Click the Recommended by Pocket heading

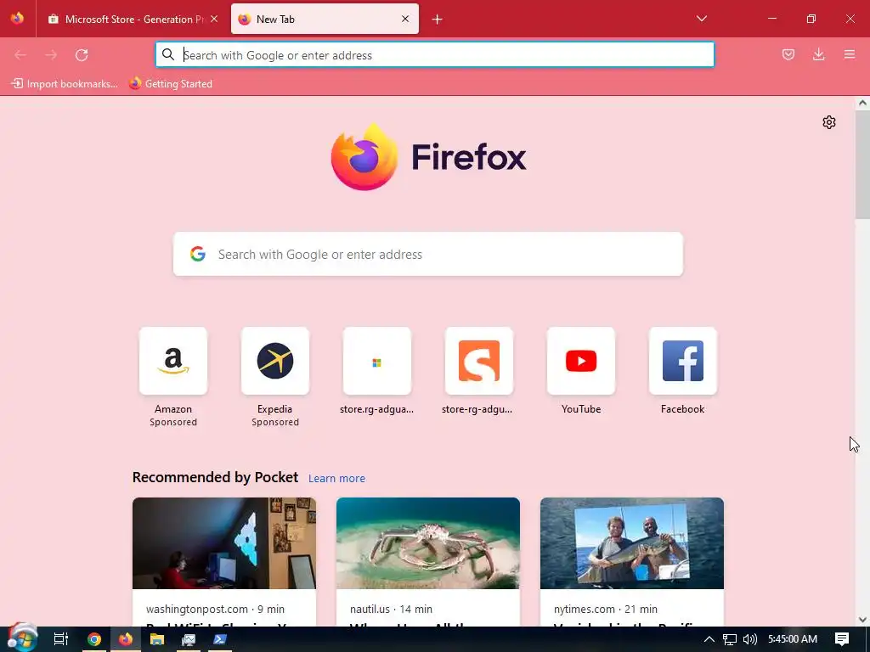tap(215, 477)
